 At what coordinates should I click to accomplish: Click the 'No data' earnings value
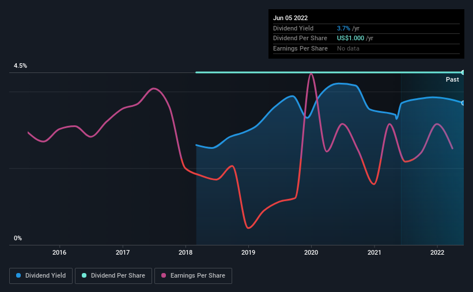348,48
